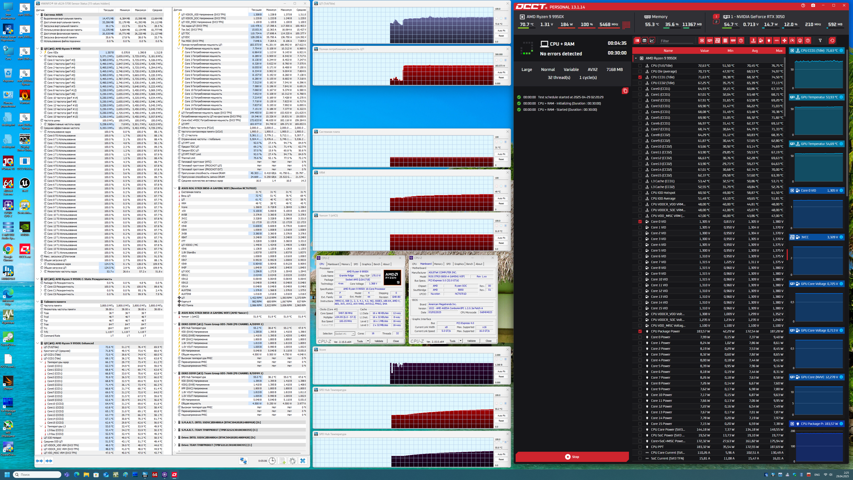The image size is (853, 480).
Task: Click Validate button in CPU-Z
Action: coord(378,341)
